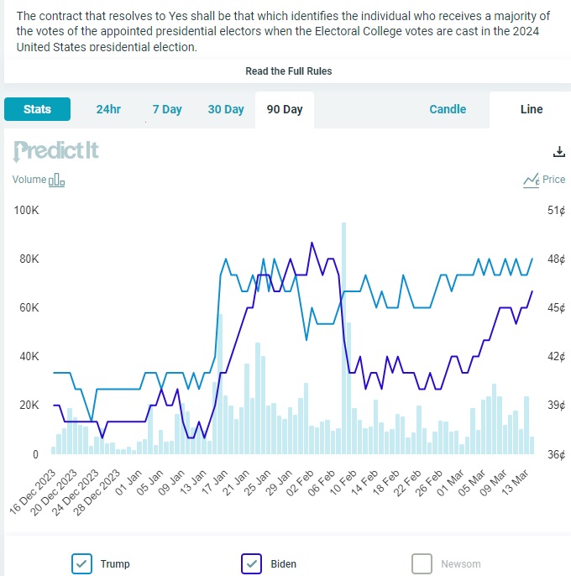Screen dimensions: 571x576
Task: Click the Price line chart icon
Action: 531,180
